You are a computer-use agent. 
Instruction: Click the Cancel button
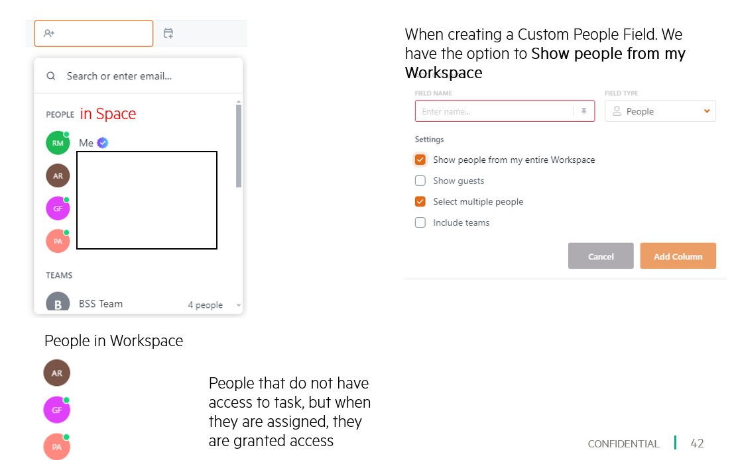tap(601, 256)
